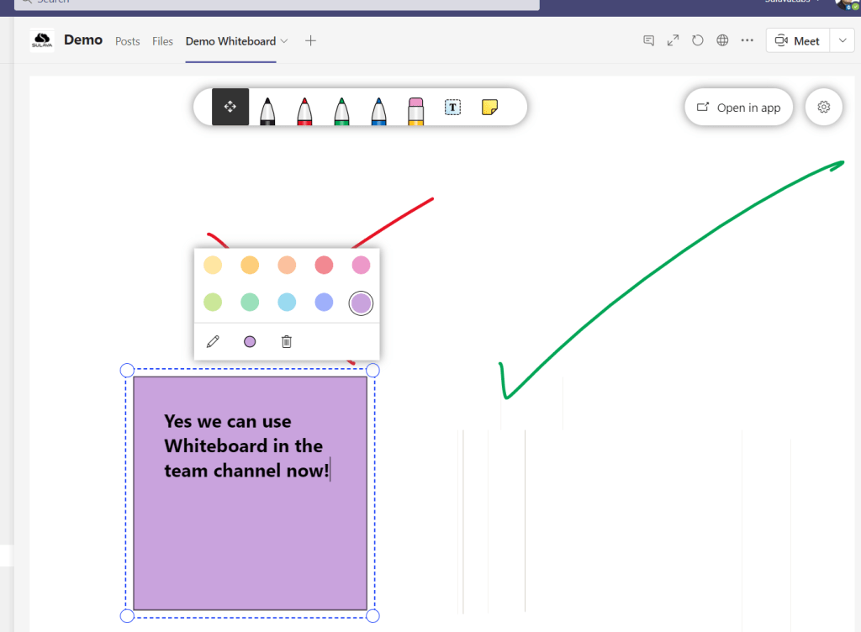This screenshot has width=861, height=632.
Task: Add a yellow sticky note
Action: coord(489,108)
